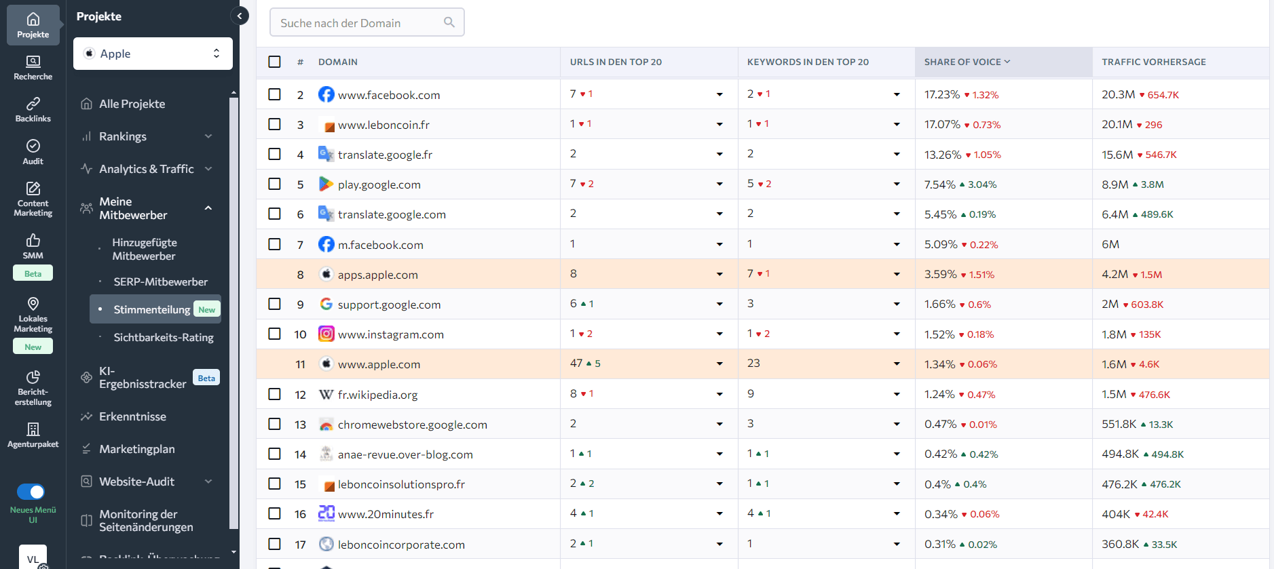Expand the Rankings menu section
Image resolution: width=1274 pixels, height=569 pixels.
208,136
